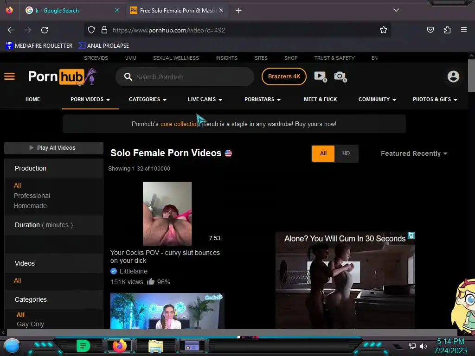Go back to previous page
This screenshot has height=356, width=475.
tap(11, 30)
